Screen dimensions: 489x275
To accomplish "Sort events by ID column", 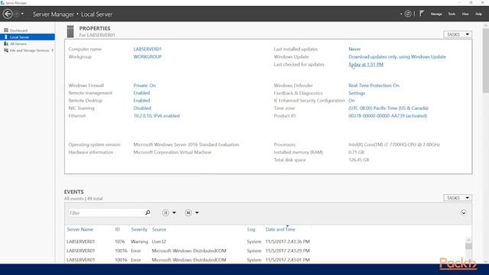I will (117, 229).
